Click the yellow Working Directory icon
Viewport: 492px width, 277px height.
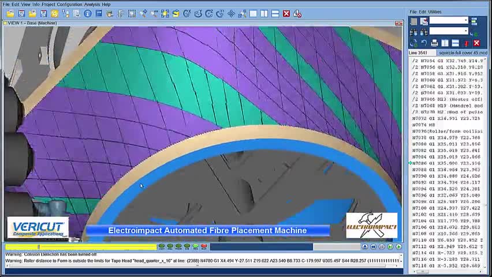coord(54,13)
